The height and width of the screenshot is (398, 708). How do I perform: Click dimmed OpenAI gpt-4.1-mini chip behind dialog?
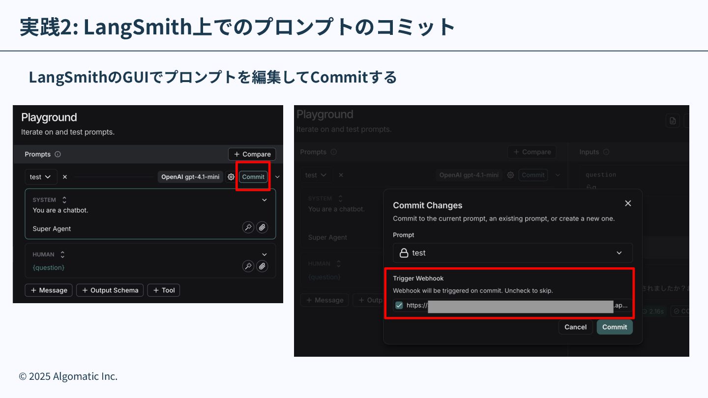[x=470, y=175]
